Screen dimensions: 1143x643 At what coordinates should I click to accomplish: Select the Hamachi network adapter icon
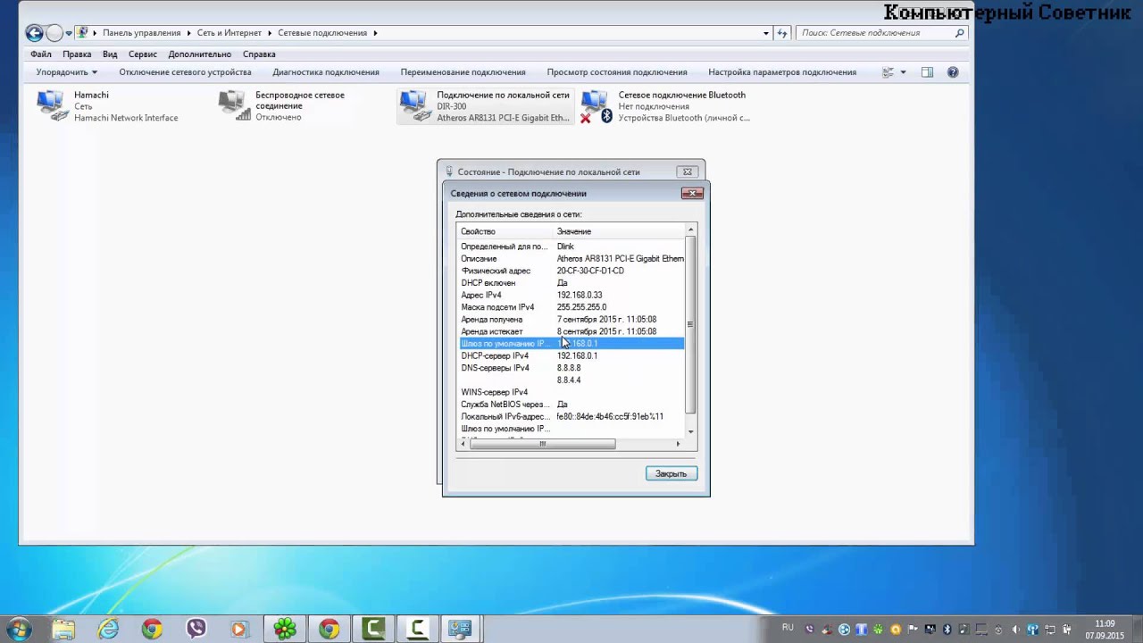[52, 105]
